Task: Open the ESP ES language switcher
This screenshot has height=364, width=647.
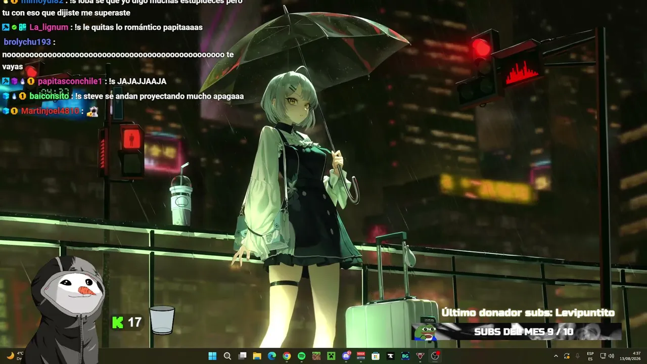Action: tap(590, 356)
